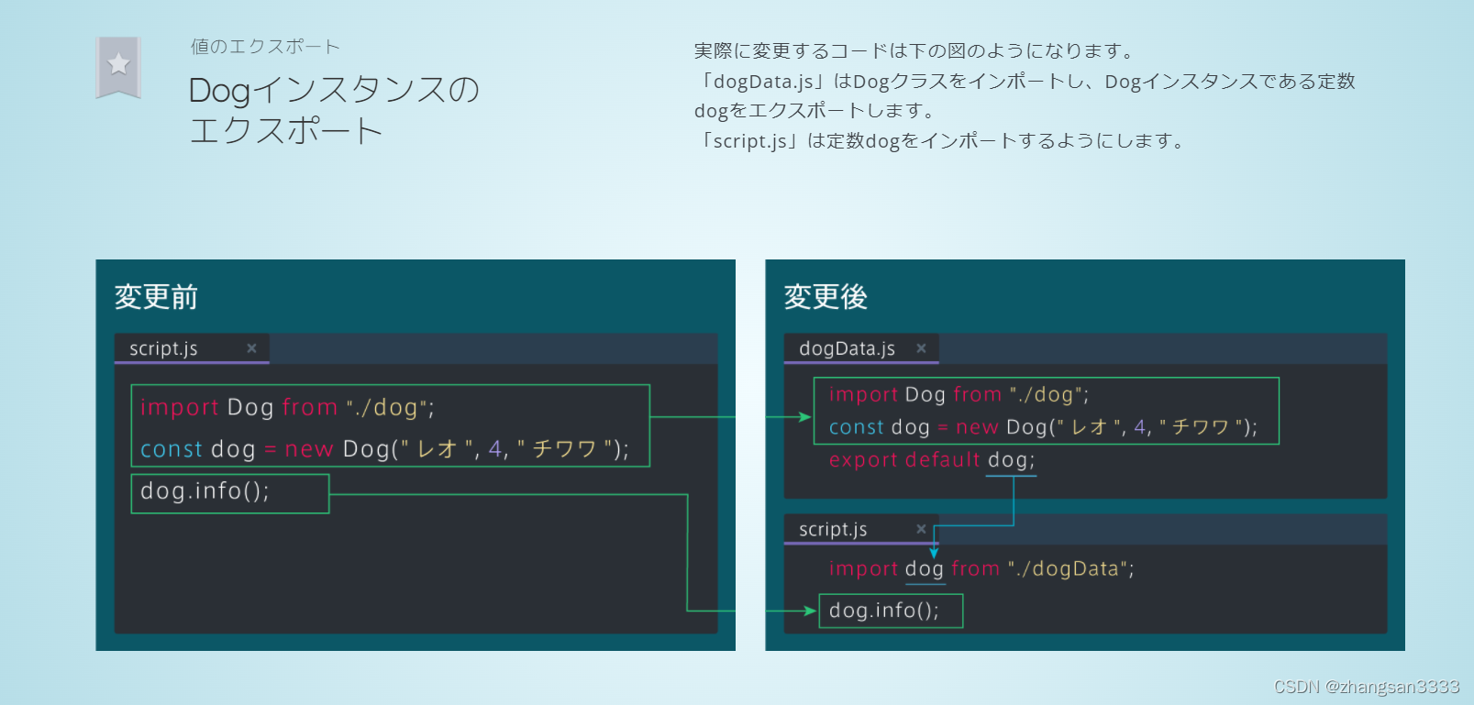Select the script.js tab in 変更前 panel
Viewport: 1474px width, 705px height.
click(x=192, y=348)
